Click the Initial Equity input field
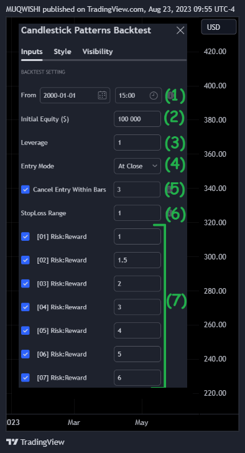The height and width of the screenshot is (453, 245). point(137,119)
